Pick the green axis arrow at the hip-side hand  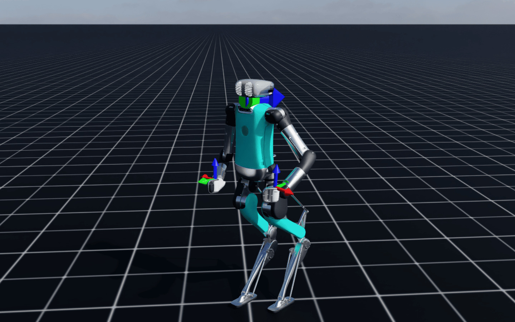(x=283, y=185)
